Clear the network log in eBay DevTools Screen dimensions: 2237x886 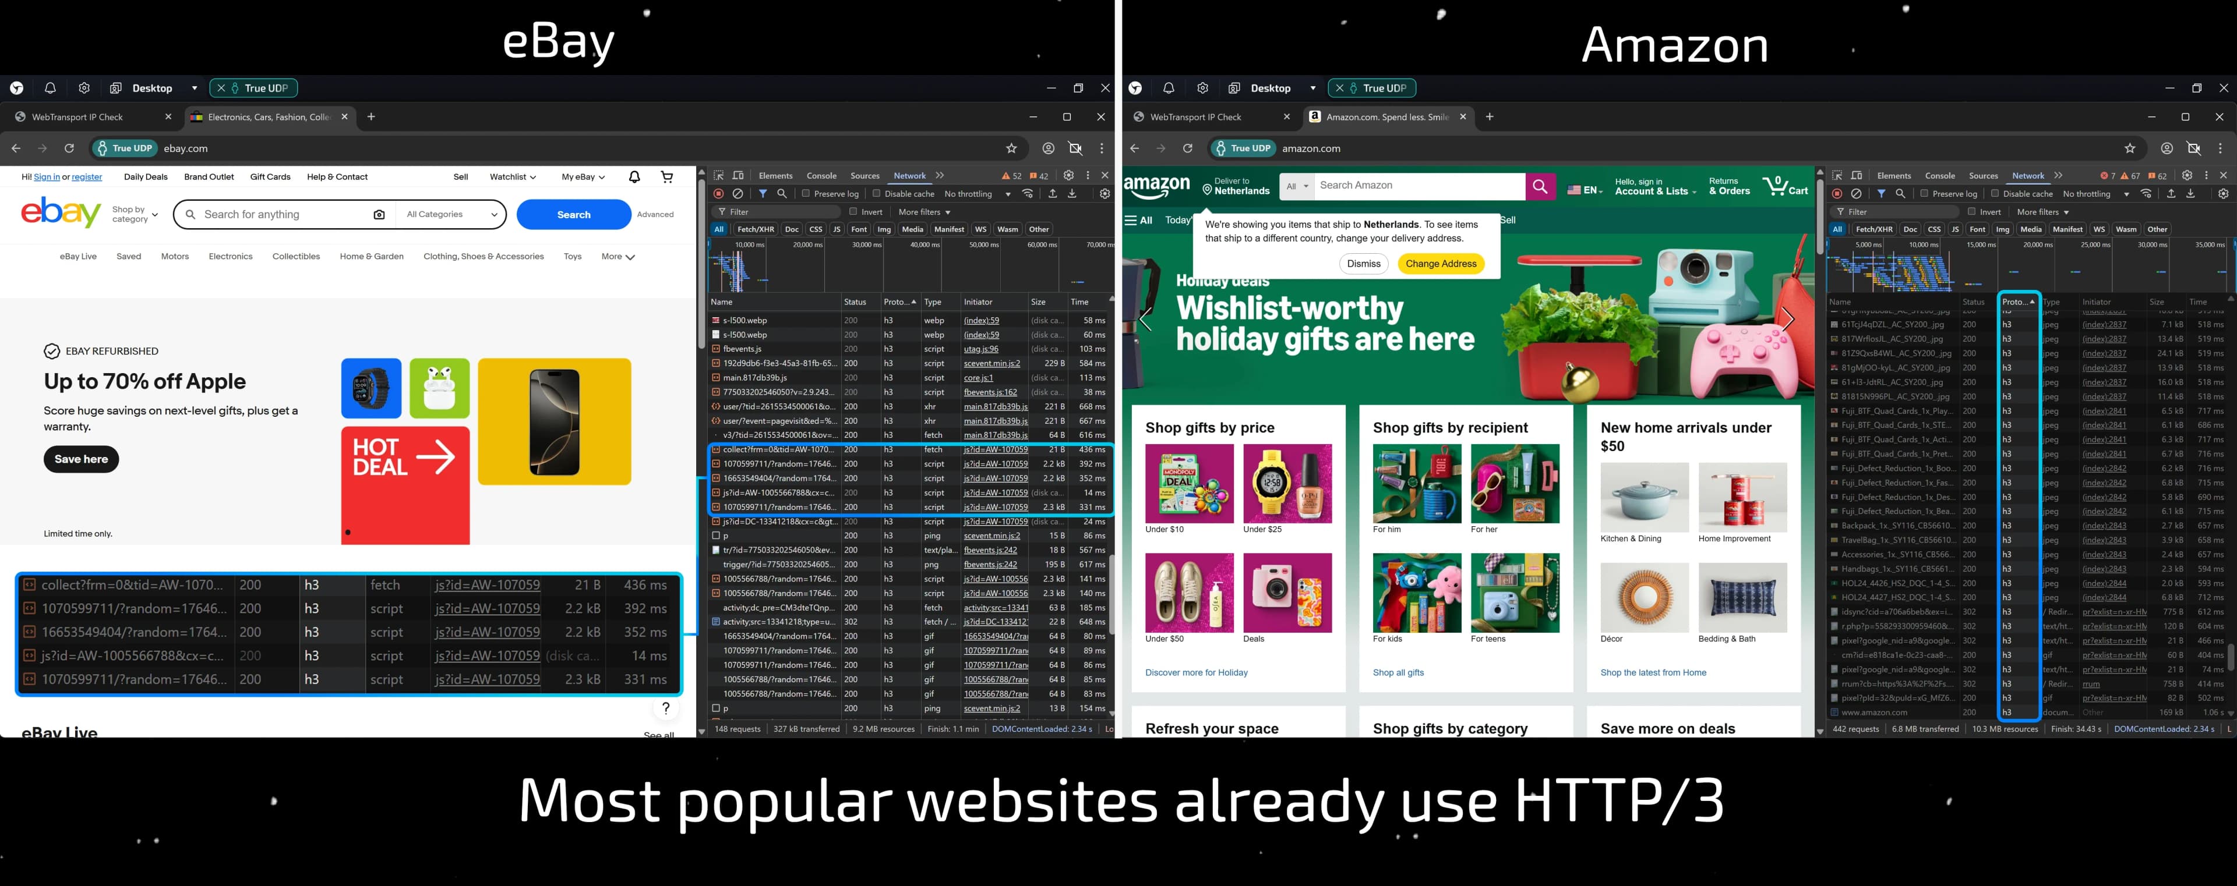click(738, 193)
